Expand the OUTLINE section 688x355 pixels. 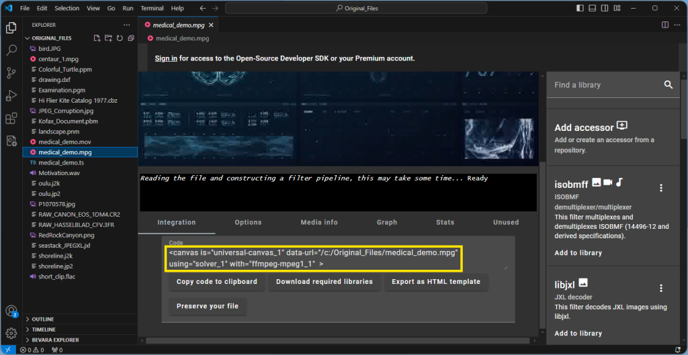coord(80,319)
